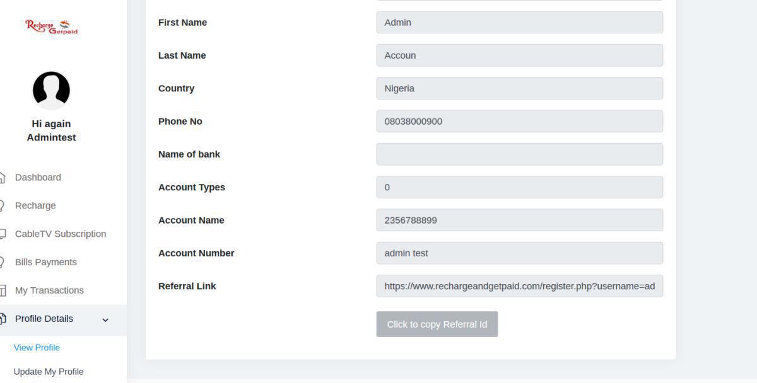
Task: Select the My Transactions receipt icon
Action: pyautogui.click(x=4, y=290)
